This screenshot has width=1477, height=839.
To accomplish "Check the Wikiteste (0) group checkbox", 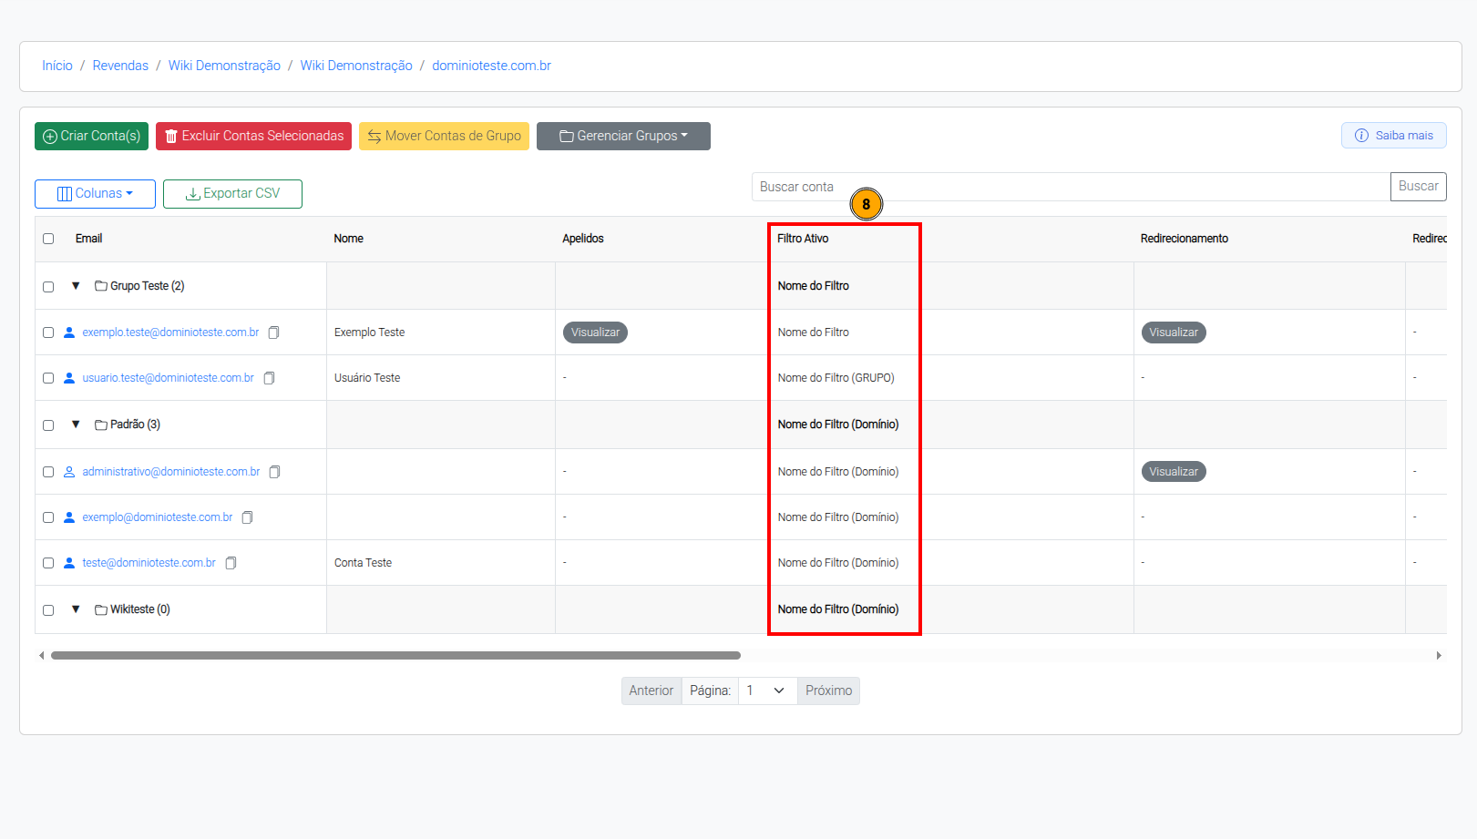I will tap(48, 610).
